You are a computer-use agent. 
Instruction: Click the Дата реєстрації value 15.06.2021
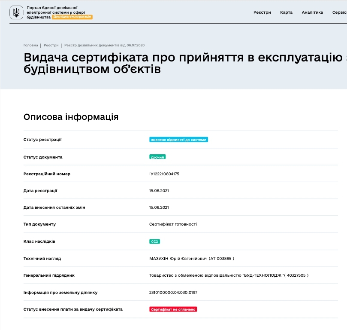pos(159,191)
